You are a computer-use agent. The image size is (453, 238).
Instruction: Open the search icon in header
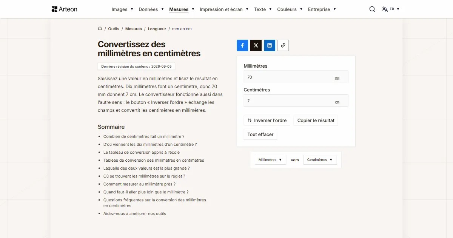[x=372, y=9]
